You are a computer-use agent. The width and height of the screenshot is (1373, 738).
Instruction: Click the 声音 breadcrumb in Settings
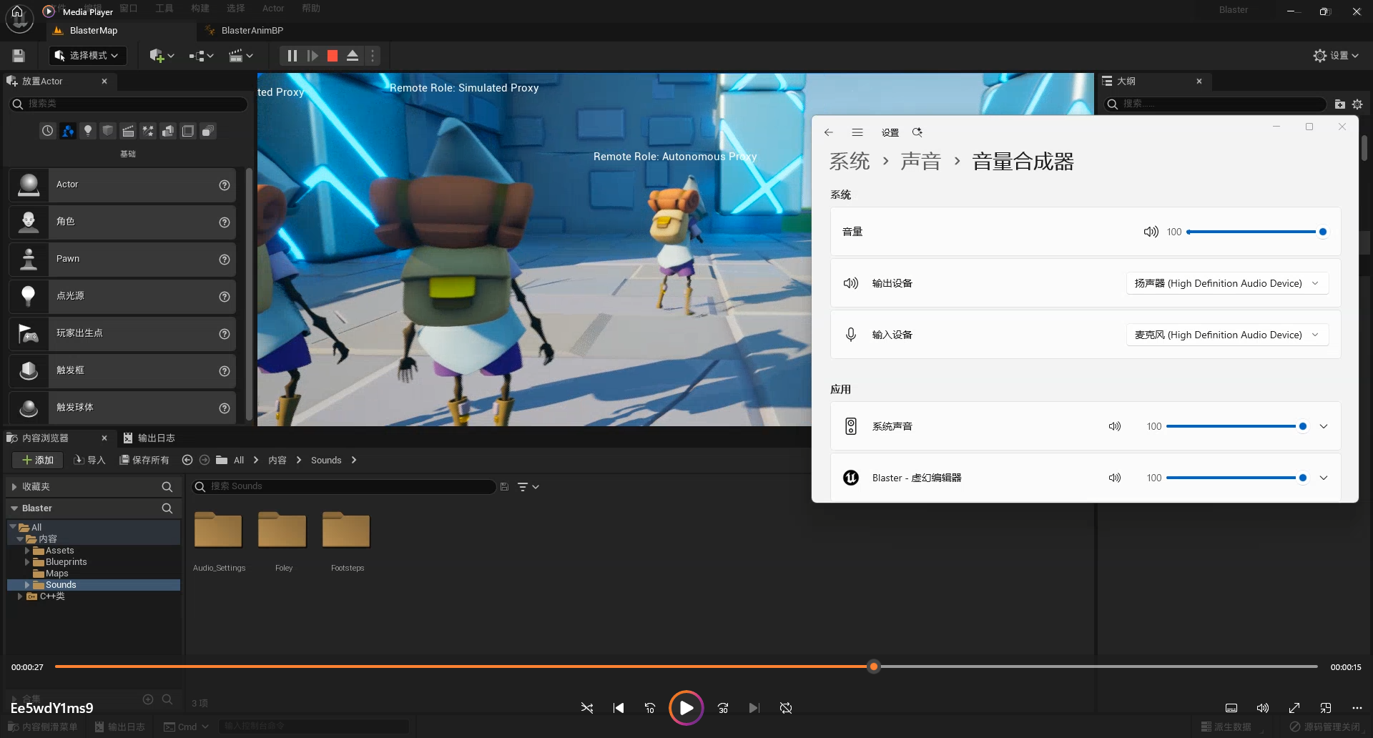[920, 162]
